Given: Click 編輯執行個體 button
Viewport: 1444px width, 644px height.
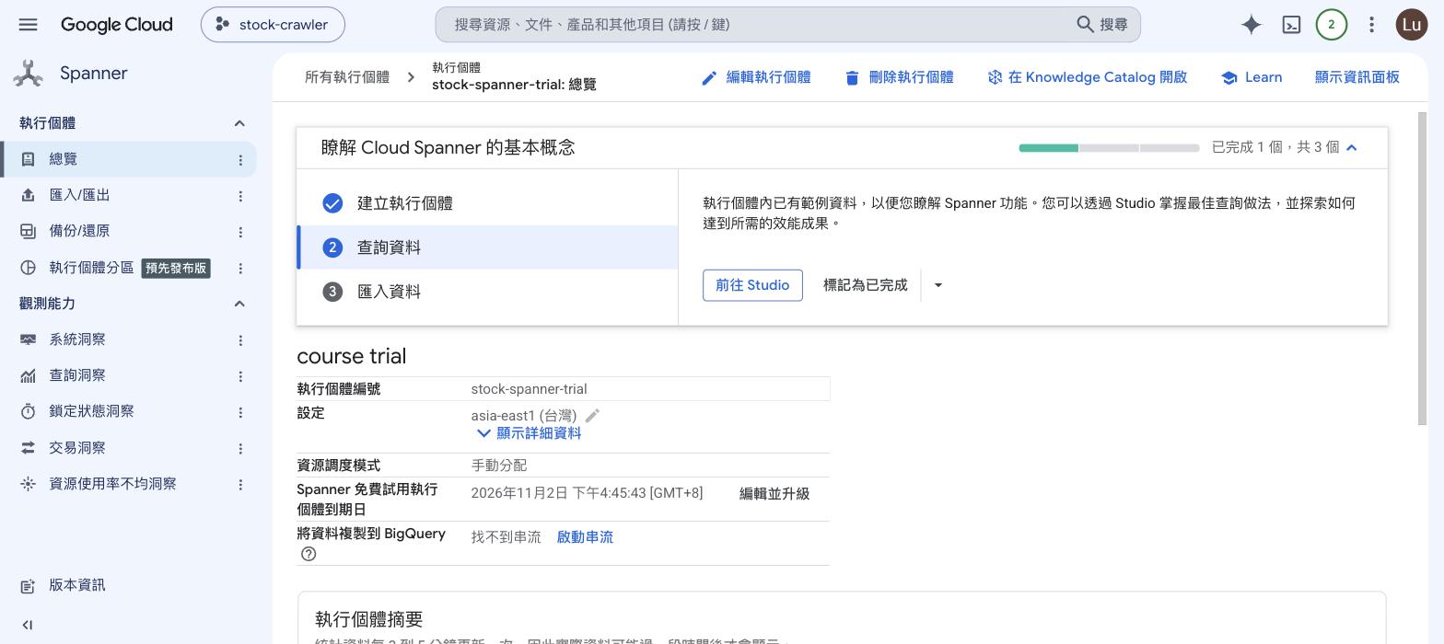Looking at the screenshot, I should 756,77.
